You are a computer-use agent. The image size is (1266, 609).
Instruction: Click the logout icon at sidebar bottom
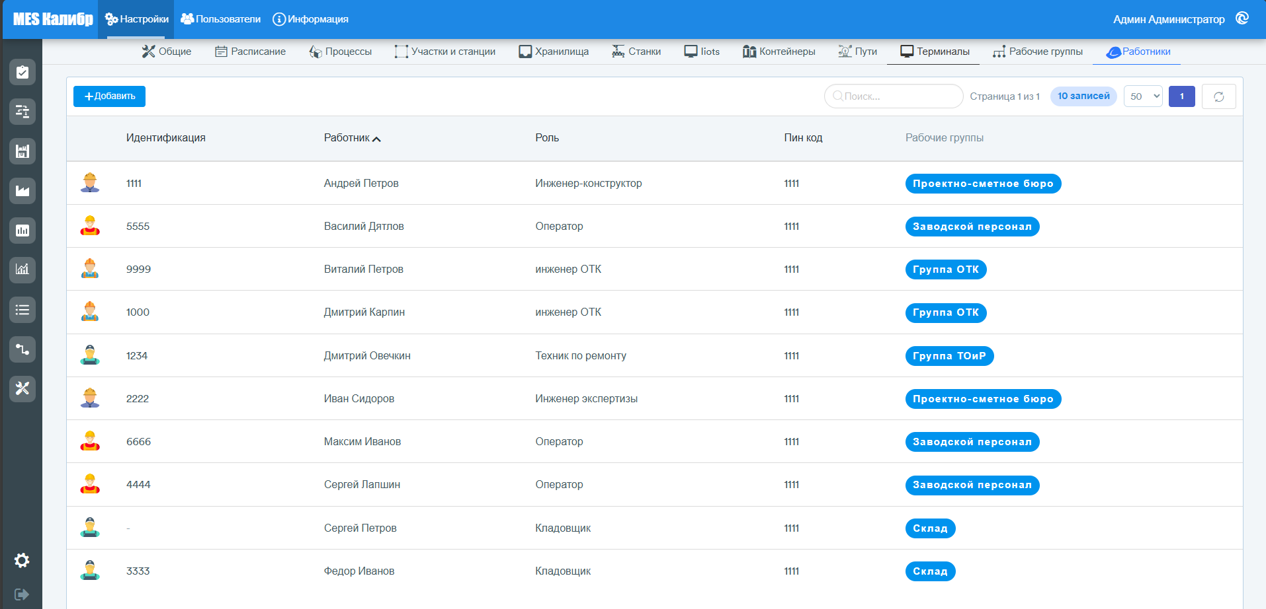pos(22,594)
